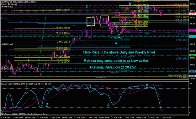Click the 'RL 38.2' line label
The image size is (196, 119).
(x=4, y=18)
